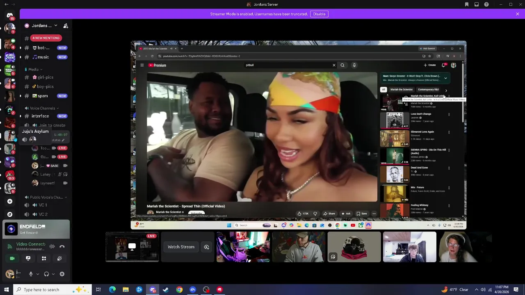Viewport: 525px width, 295px height.
Task: Click Watch Stream button
Action: (181, 247)
